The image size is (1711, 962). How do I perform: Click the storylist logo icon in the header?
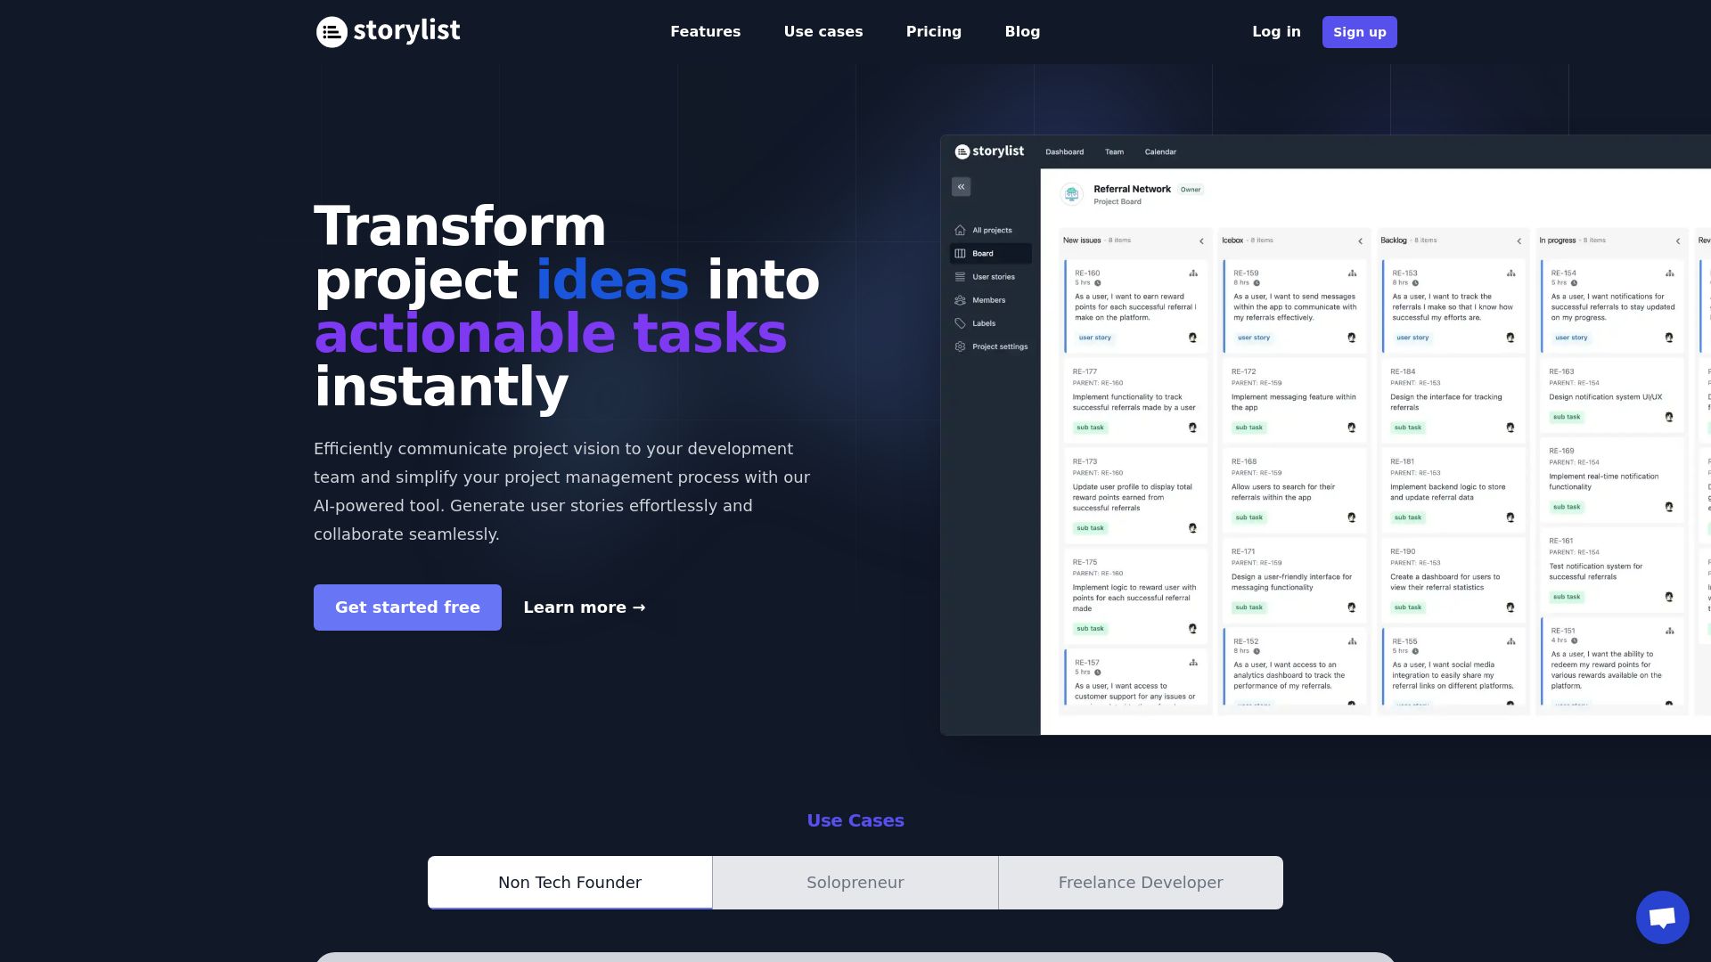(332, 32)
